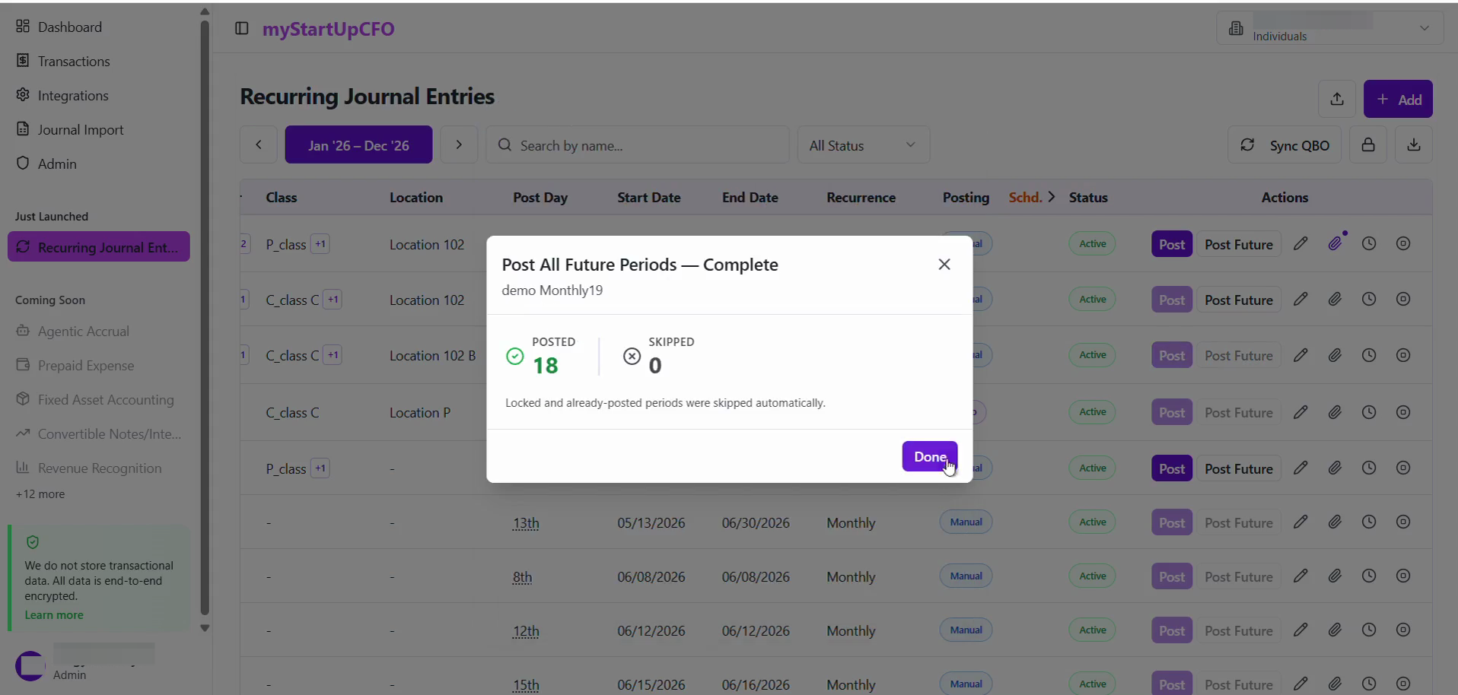Focus the Search by name field
Viewport: 1458px width, 695px height.
(x=638, y=144)
